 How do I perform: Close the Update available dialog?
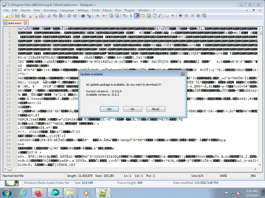[x=183, y=74]
